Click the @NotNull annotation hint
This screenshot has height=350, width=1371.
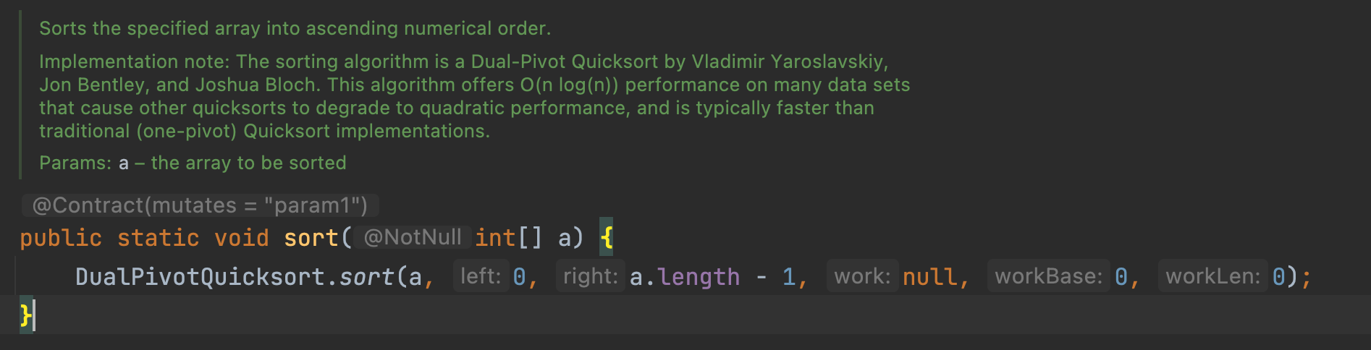pos(413,237)
